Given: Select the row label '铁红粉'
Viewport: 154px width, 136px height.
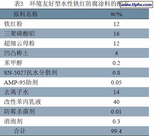Looking at the screenshot, I should tap(13, 24).
